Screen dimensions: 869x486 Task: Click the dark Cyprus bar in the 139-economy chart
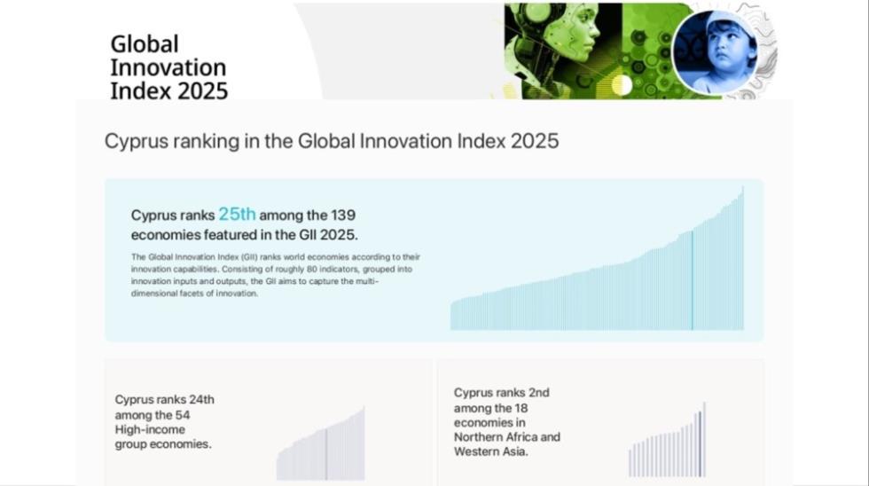point(693,280)
